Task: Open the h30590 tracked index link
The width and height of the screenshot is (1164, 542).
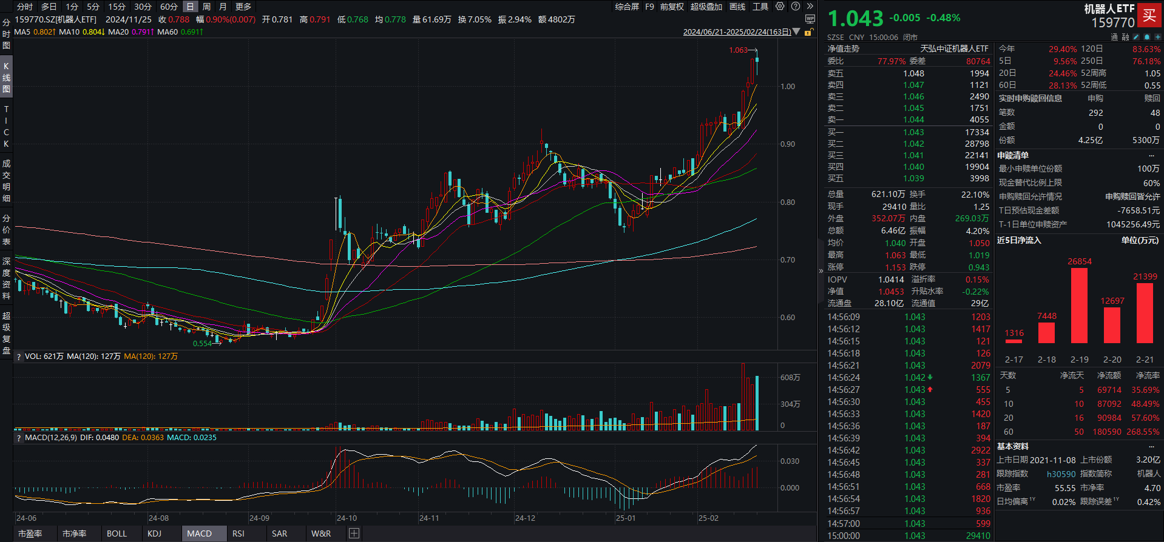Action: click(1061, 474)
